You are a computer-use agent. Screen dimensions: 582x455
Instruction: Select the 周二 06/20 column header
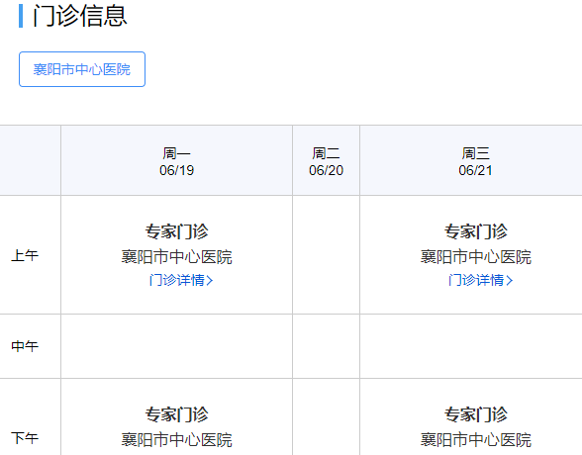click(x=326, y=161)
